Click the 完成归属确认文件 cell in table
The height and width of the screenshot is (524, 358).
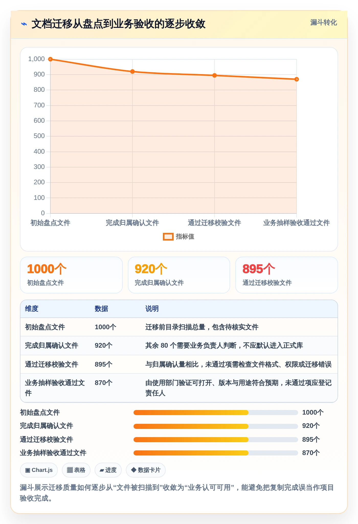click(51, 346)
